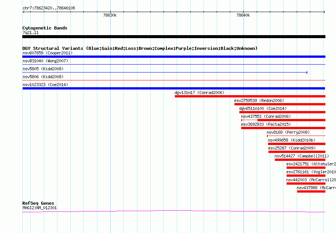Screen dimensions: 336x233
Task: Click the magenta MAGI2 gene line
Action: [x=174, y=211]
